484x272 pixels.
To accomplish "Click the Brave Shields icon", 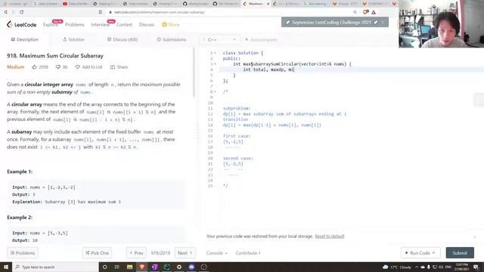I will pyautogui.click(x=365, y=12).
